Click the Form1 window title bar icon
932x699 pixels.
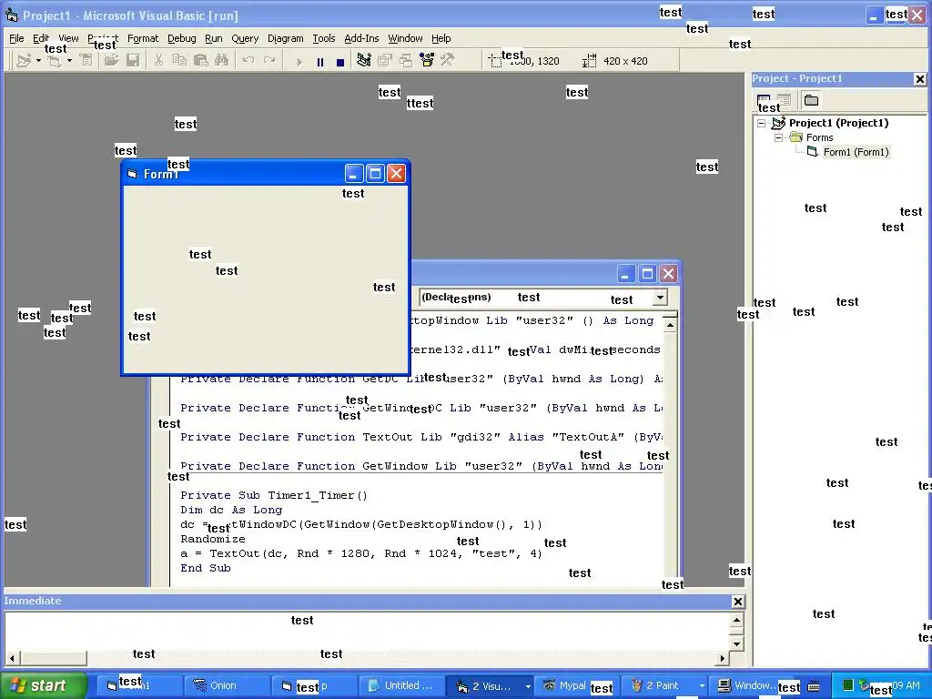point(132,174)
